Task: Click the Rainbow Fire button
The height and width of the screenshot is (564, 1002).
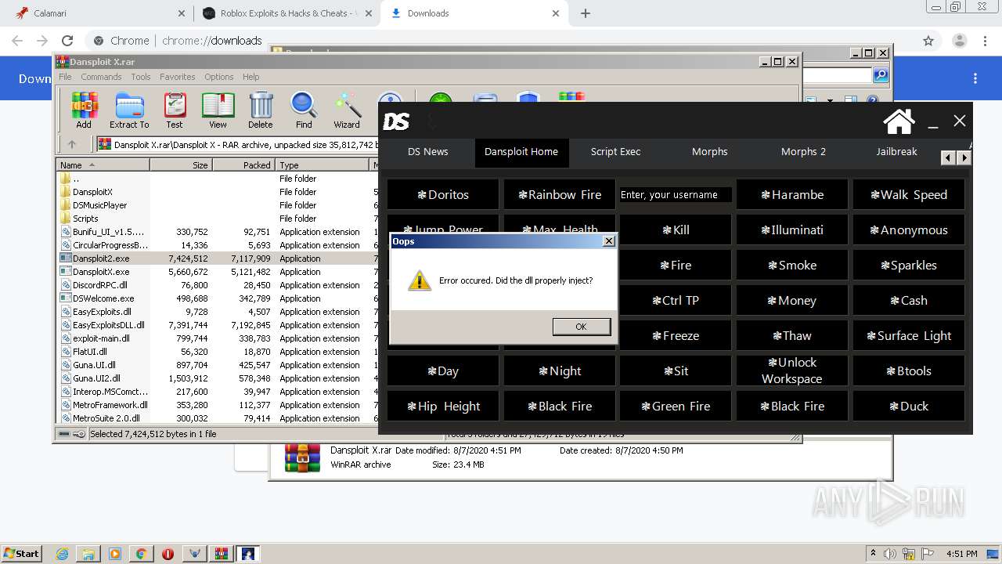Action: point(560,194)
